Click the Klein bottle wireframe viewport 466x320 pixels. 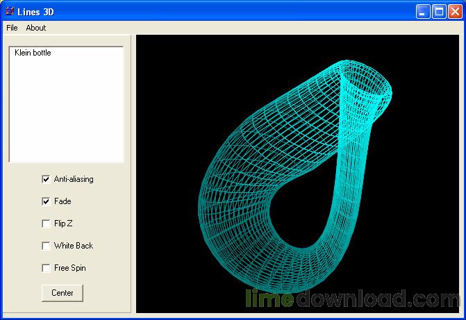pyautogui.click(x=297, y=174)
